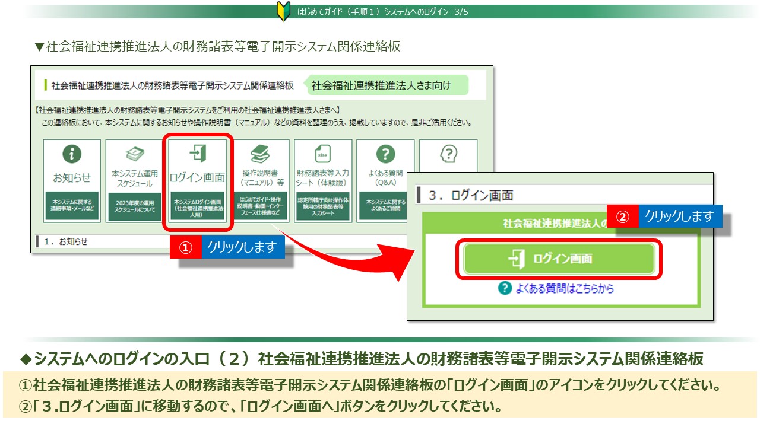Select the 本システムログイン画面 dark green caption
This screenshot has width=760, height=427.
[x=197, y=206]
